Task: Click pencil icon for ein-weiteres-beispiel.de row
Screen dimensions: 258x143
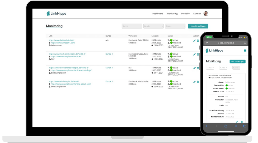Action: (194, 68)
